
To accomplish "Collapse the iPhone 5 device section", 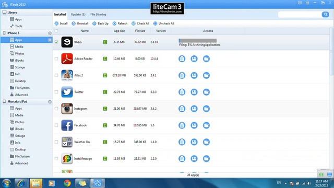I will point(50,33).
